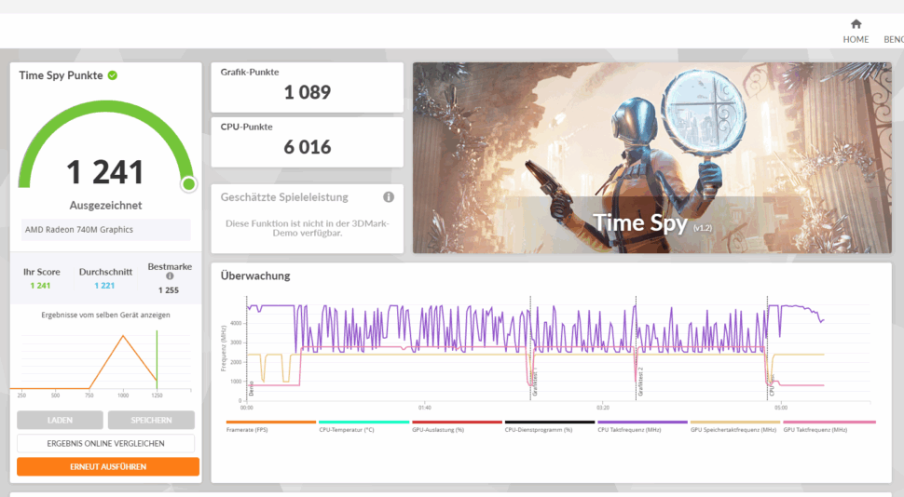Click the info icon under Bestmarke
The width and height of the screenshot is (904, 497).
[170, 276]
